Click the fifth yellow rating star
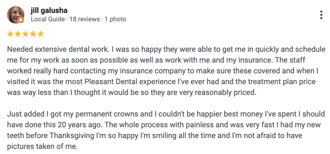Screen dimensions: 330x154 pos(40,34)
